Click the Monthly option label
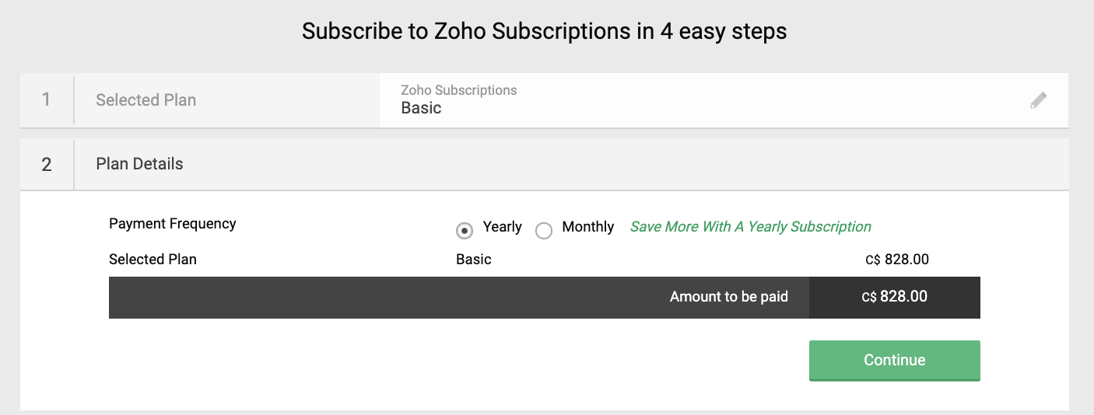This screenshot has width=1094, height=415. coord(587,227)
